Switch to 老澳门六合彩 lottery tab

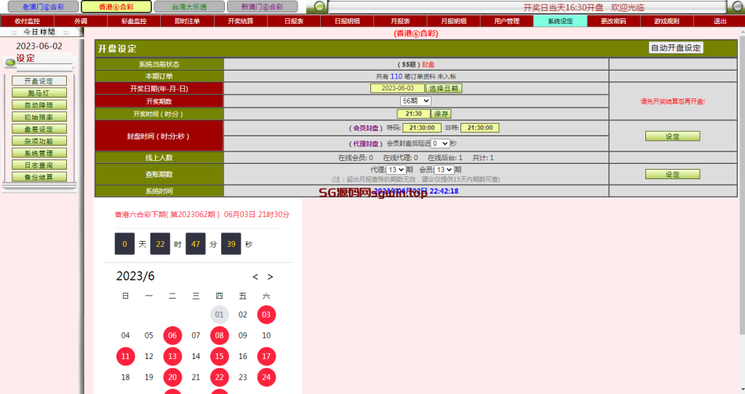click(x=39, y=7)
